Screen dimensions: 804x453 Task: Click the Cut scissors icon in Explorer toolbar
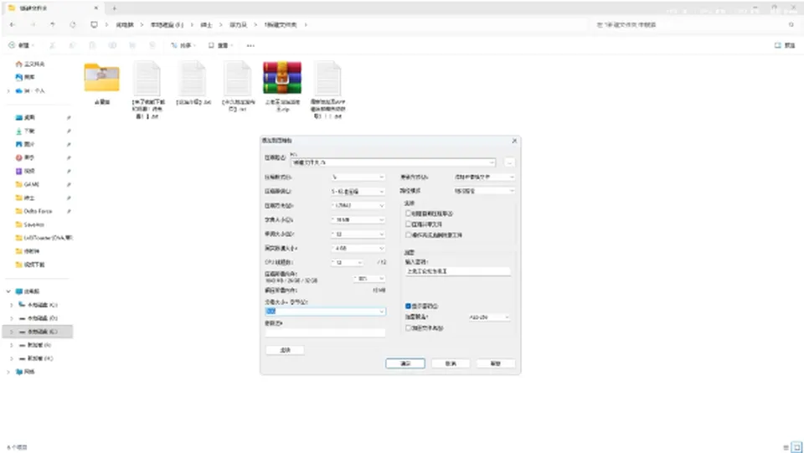[52, 45]
